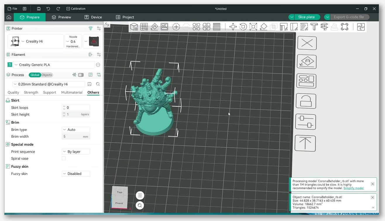Click the filament three-dots more button
This screenshot has height=221, width=385.
click(x=98, y=65)
